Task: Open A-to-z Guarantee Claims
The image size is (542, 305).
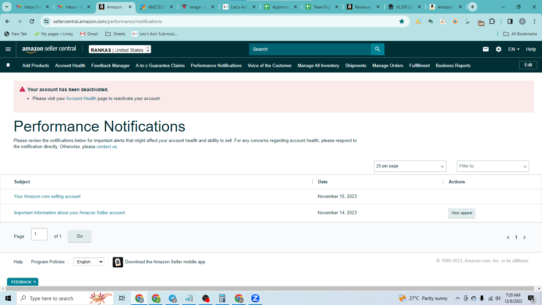Action: click(160, 65)
